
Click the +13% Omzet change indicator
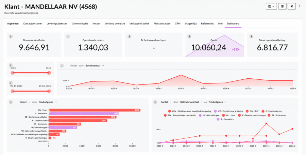pyautogui.click(x=236, y=50)
